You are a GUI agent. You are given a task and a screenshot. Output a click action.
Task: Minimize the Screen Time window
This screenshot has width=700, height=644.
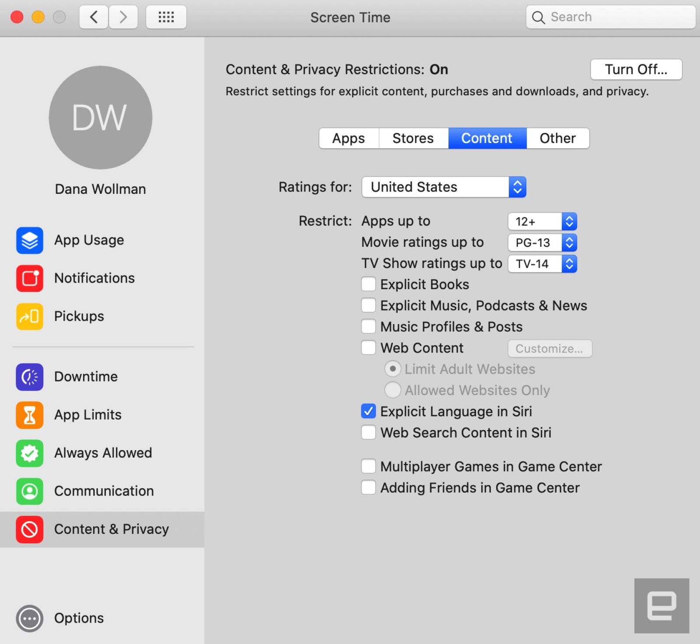click(38, 17)
